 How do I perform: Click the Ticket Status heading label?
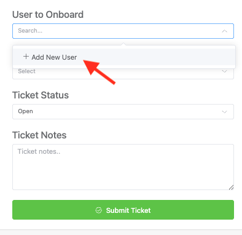coord(41,95)
